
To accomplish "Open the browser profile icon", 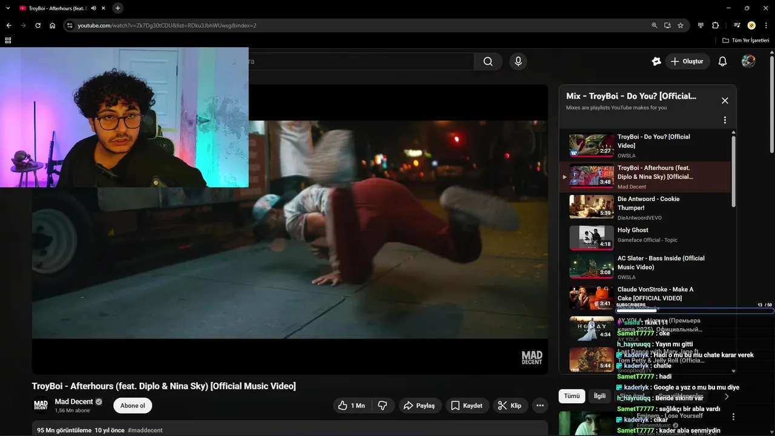I will [x=751, y=25].
